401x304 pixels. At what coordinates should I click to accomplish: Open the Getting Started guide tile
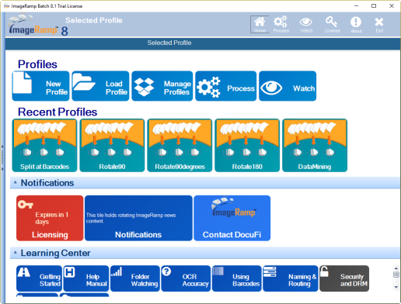39,278
